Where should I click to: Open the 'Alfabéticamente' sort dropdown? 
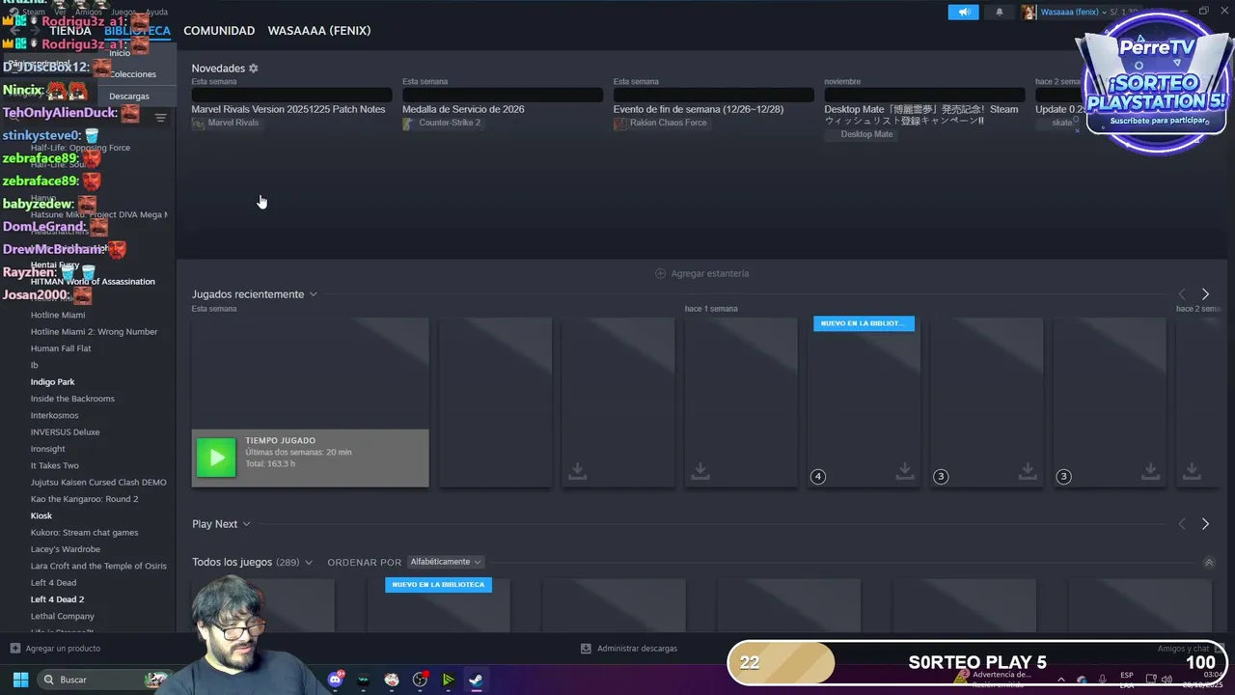[x=446, y=562]
